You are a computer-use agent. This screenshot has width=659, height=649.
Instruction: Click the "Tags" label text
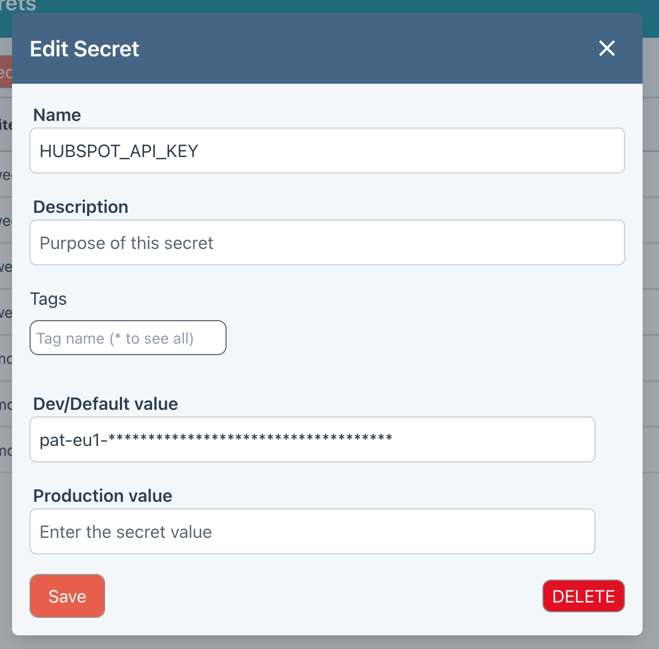[48, 299]
